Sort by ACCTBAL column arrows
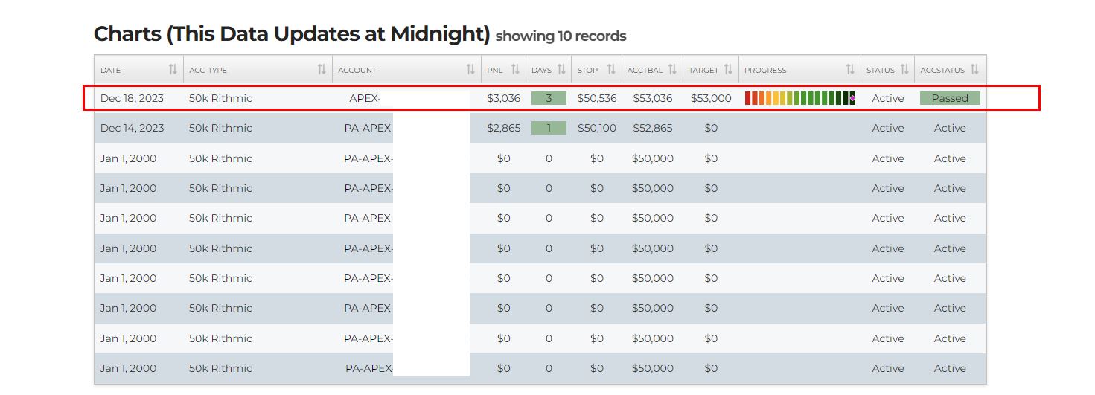The image size is (1095, 395). [672, 69]
